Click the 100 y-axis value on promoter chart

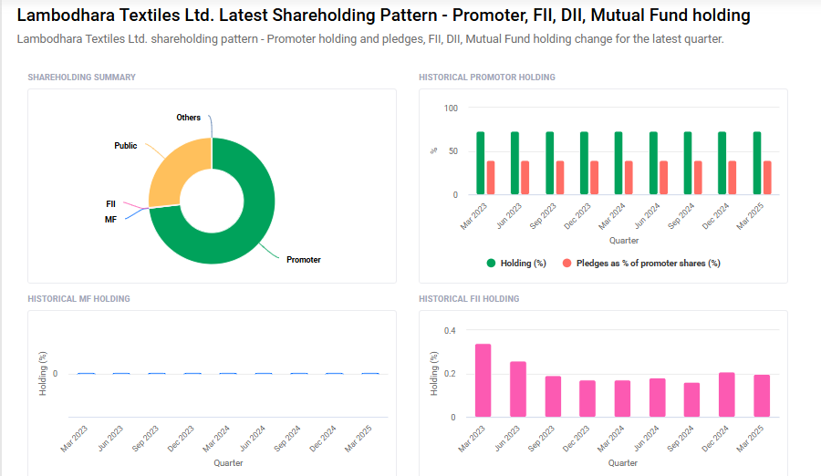[451, 108]
